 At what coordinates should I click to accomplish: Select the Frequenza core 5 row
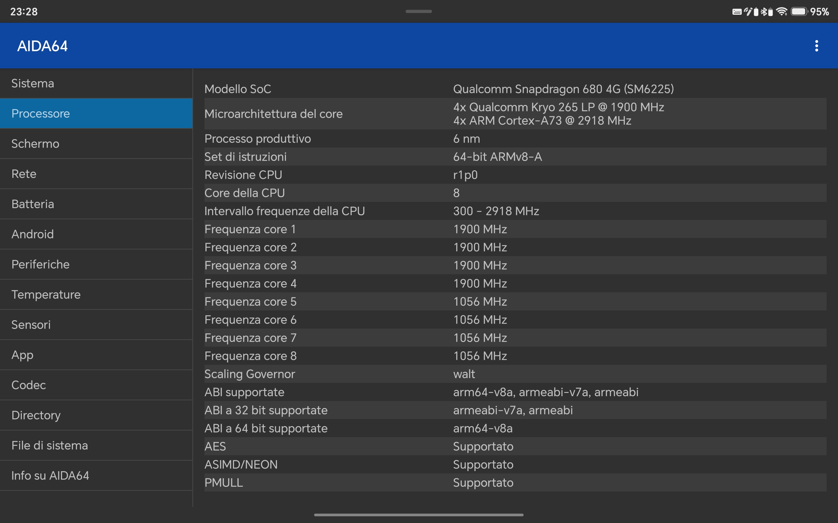[x=515, y=302]
